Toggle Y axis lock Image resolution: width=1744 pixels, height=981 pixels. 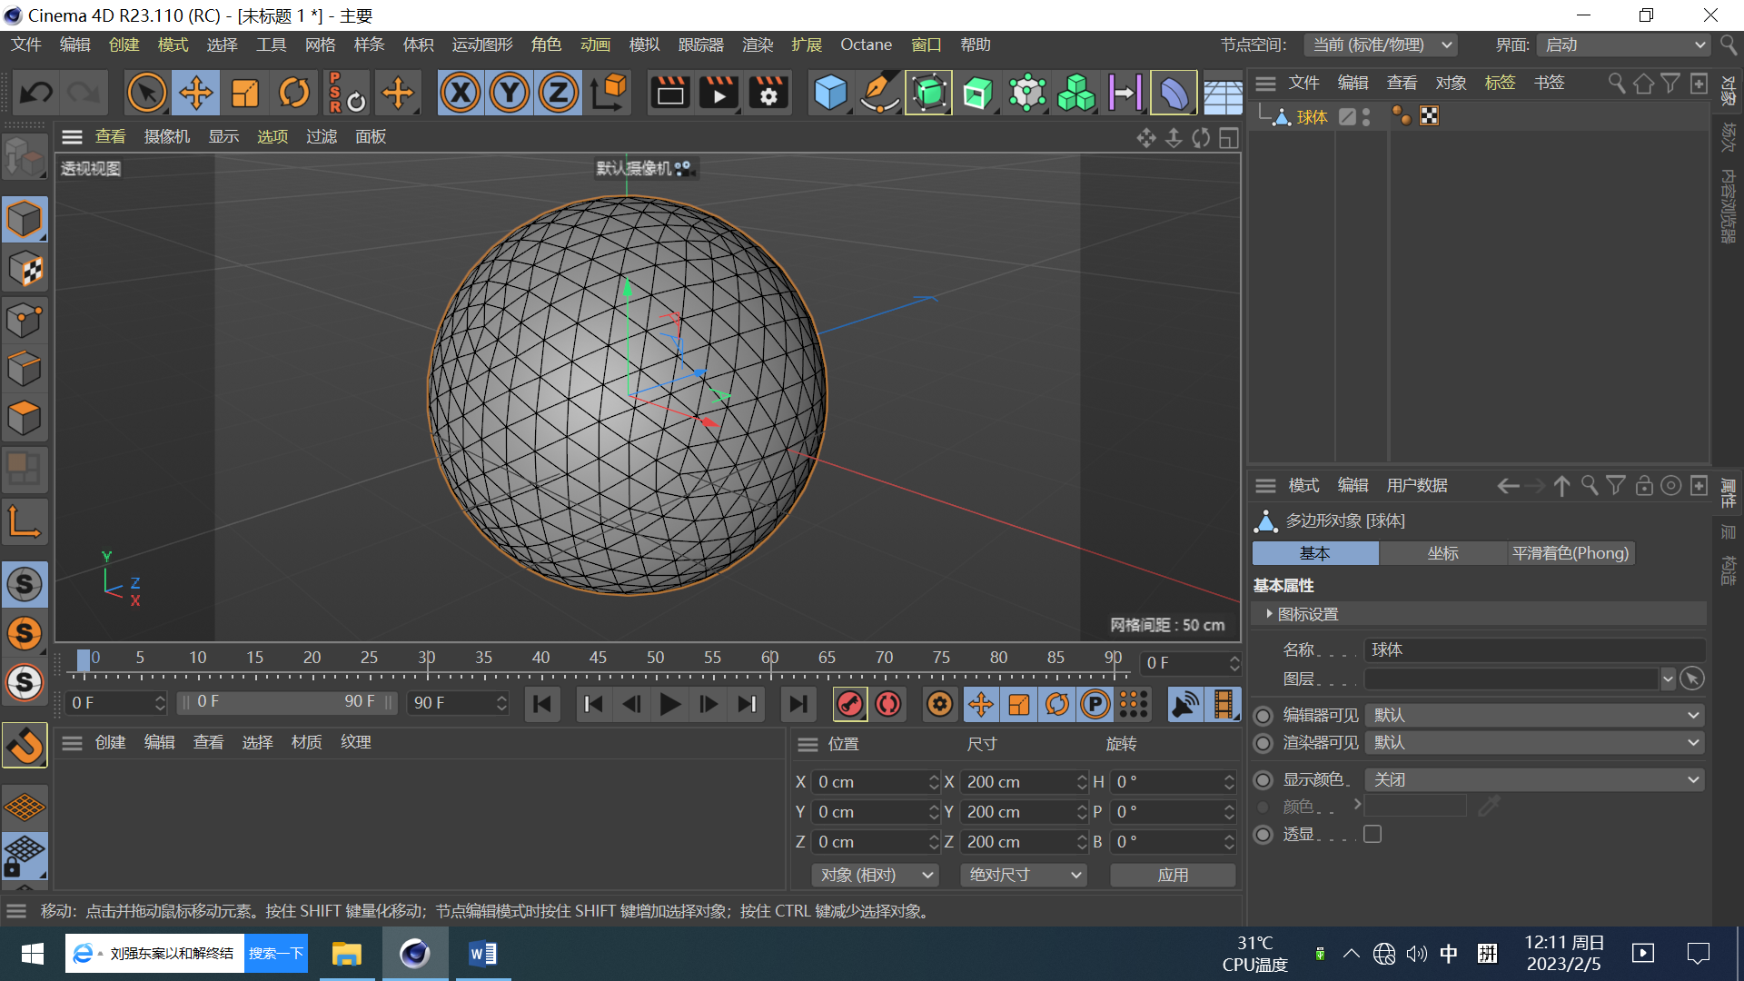510,93
